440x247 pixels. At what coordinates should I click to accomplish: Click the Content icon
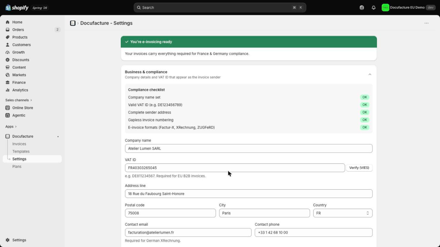(8, 68)
